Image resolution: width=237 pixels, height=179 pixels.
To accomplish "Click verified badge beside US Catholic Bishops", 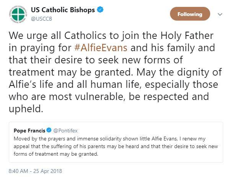I will [x=100, y=10].
